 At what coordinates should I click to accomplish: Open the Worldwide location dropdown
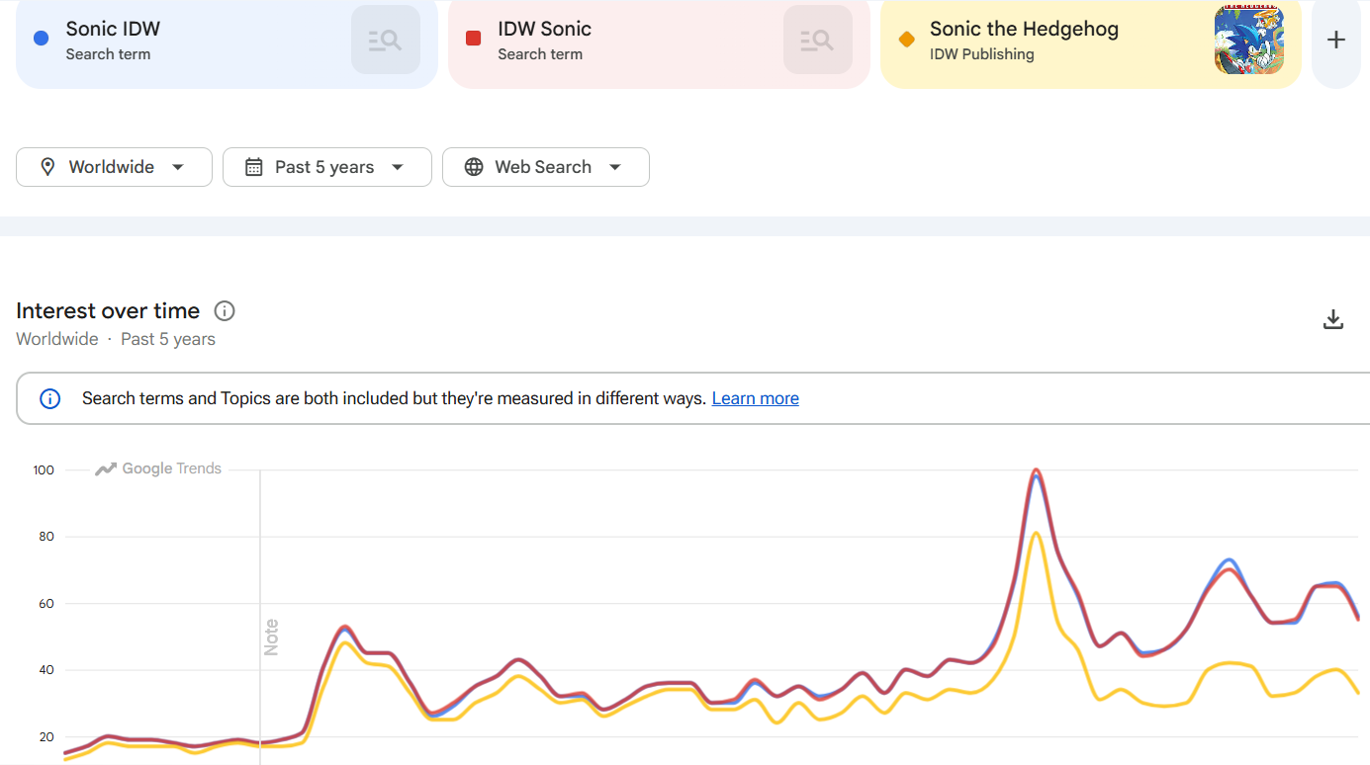click(114, 167)
